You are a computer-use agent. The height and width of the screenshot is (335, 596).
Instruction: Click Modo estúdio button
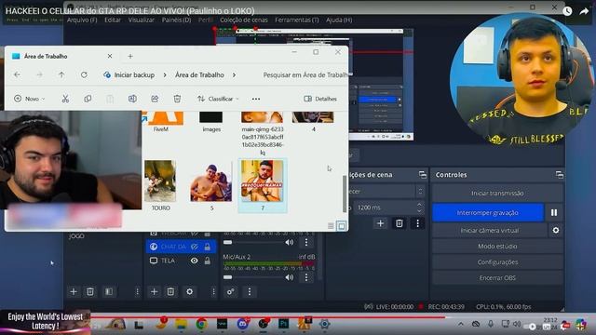[x=497, y=246]
